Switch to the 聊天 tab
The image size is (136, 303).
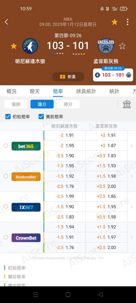[35, 92]
